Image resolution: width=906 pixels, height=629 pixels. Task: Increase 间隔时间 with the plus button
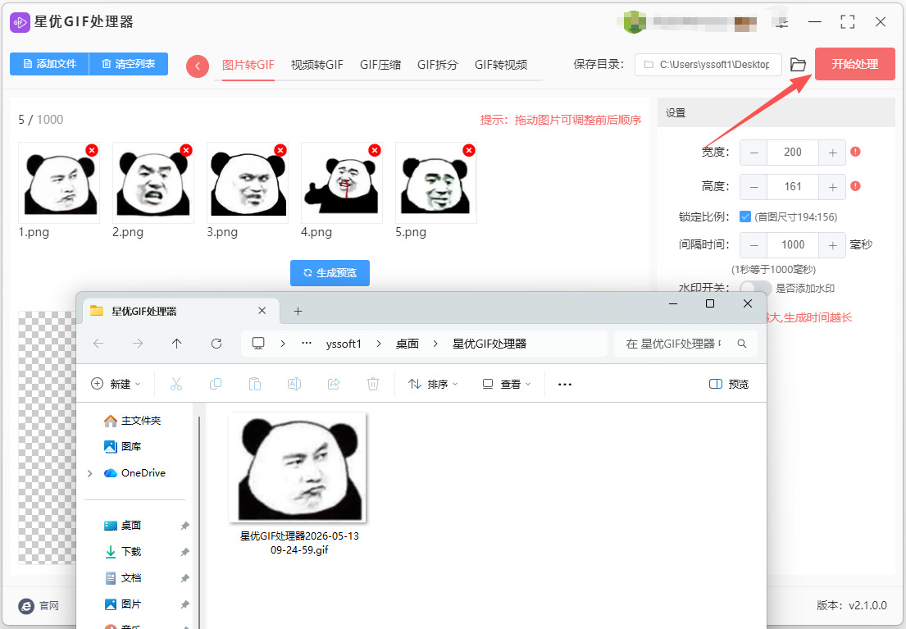pyautogui.click(x=832, y=245)
